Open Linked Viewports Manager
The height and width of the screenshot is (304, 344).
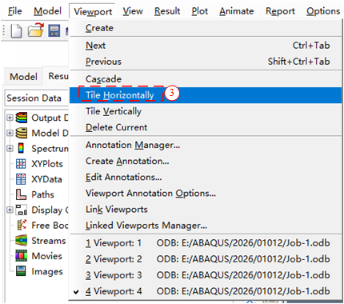click(x=206, y=226)
